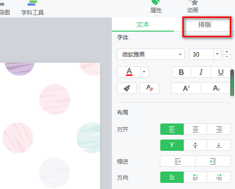
Task: Select the format painter brush
Action: 127,88
